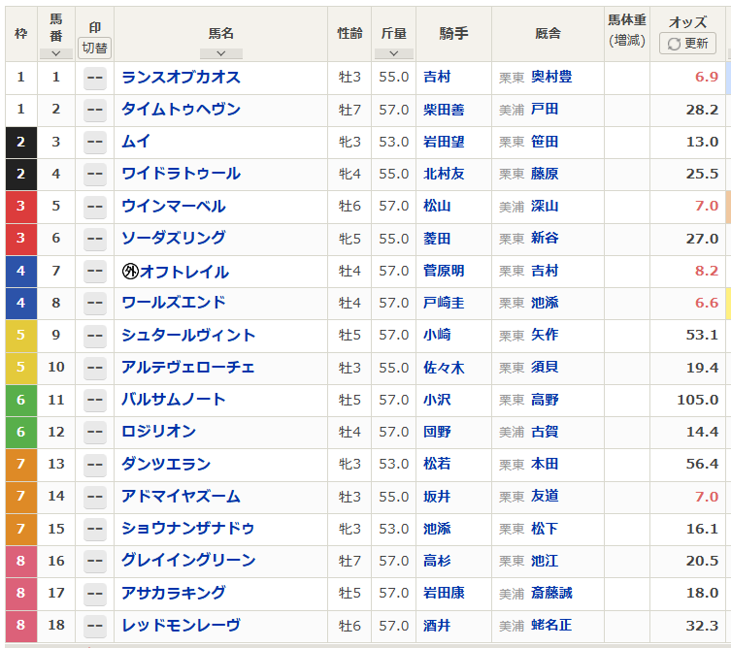Expand the sort arrow under 斤量
The width and height of the screenshot is (731, 648).
393,53
